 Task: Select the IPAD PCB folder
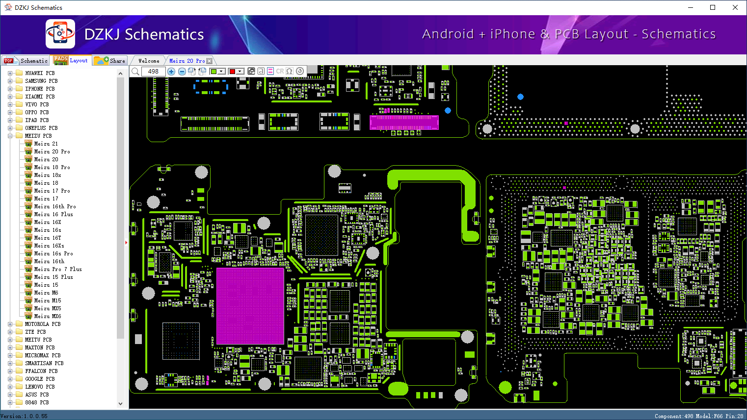(x=37, y=120)
